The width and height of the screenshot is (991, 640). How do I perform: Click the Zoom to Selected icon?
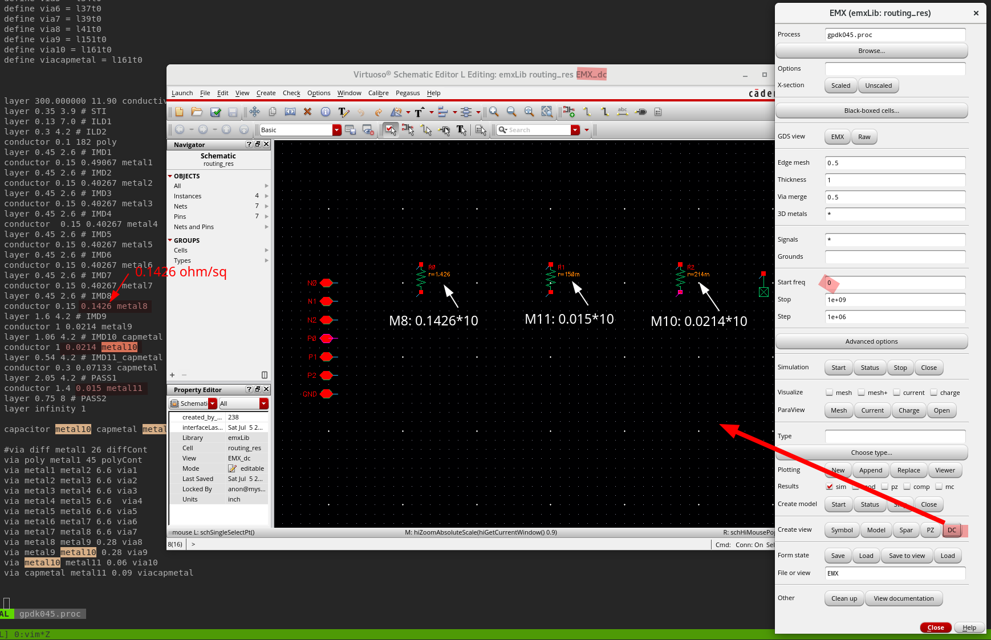click(547, 112)
